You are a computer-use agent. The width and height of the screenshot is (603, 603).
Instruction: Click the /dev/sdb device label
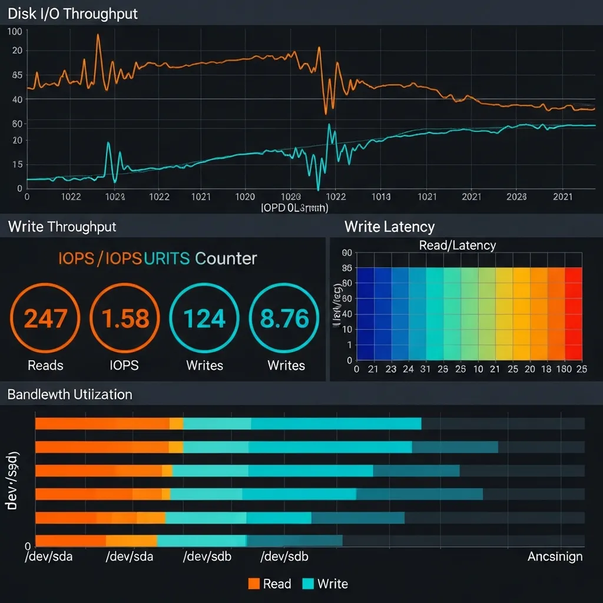208,556
